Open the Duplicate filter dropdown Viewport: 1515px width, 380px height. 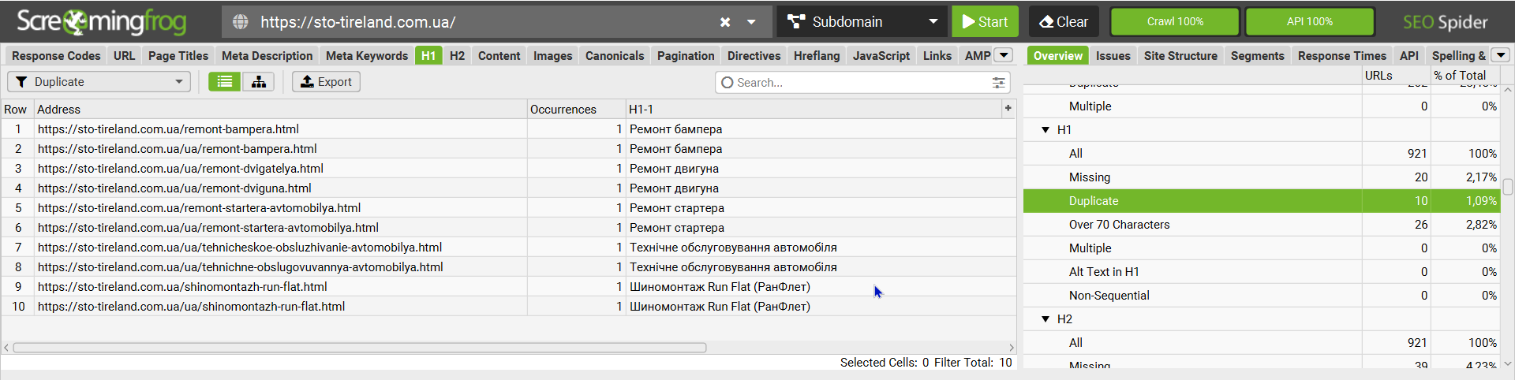tap(99, 82)
